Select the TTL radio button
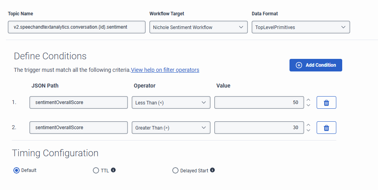378x190 pixels. click(96, 170)
